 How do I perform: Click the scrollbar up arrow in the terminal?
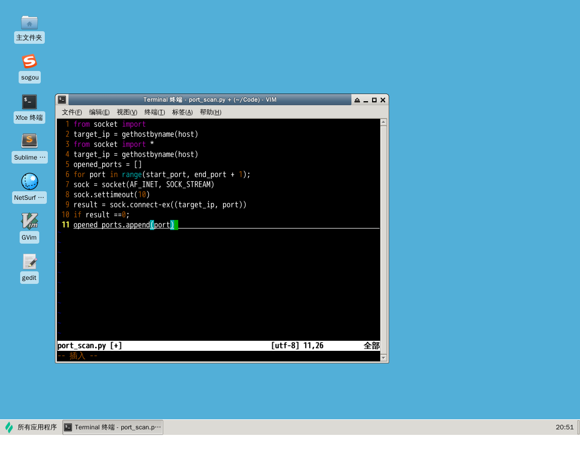pyautogui.click(x=384, y=122)
